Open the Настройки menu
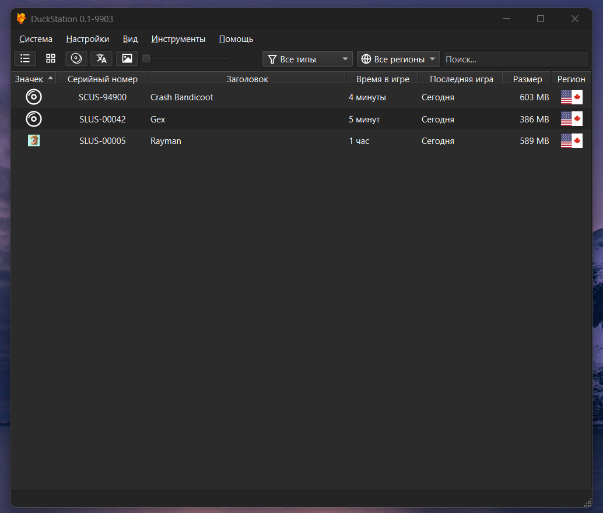 [87, 39]
